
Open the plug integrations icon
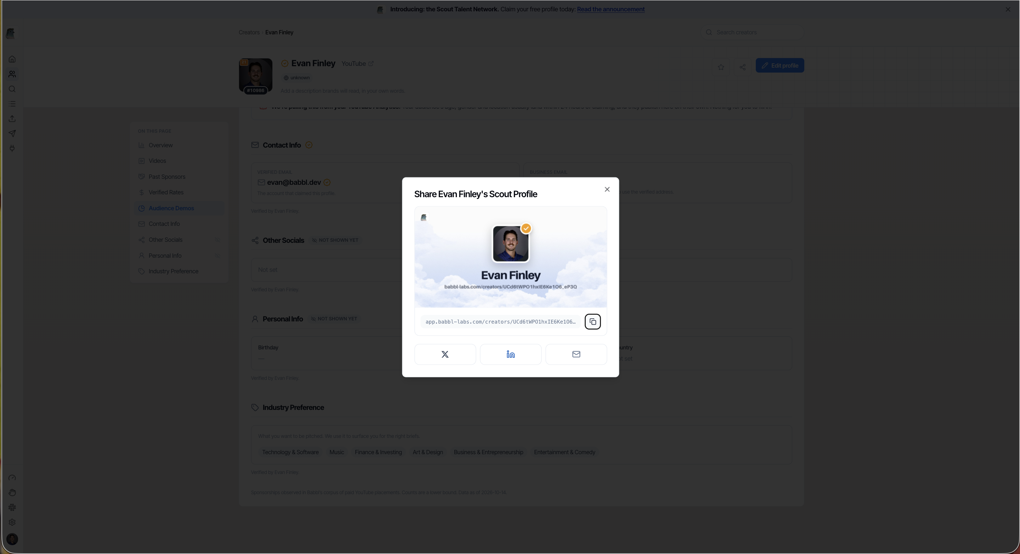[12, 148]
